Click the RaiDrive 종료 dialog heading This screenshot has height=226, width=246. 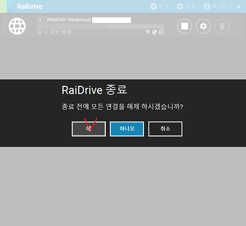click(95, 90)
